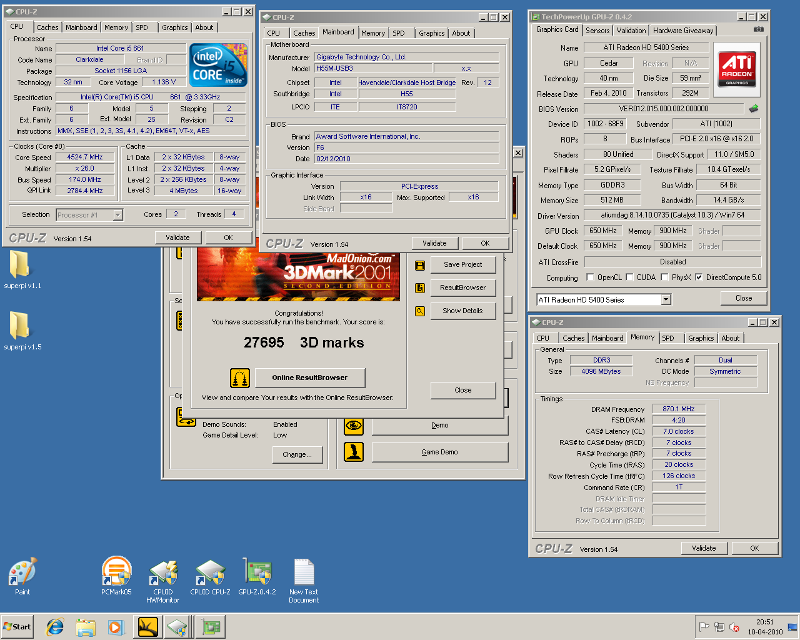Screen dimensions: 800x640
Task: Click the Show Details button
Action: pos(462,311)
